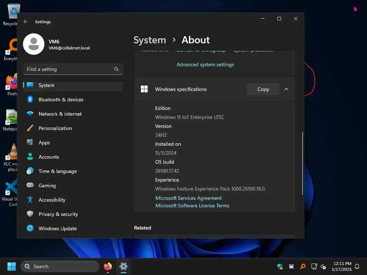The height and width of the screenshot is (275, 367).
Task: Click the version value 24H2
Action: point(161,135)
